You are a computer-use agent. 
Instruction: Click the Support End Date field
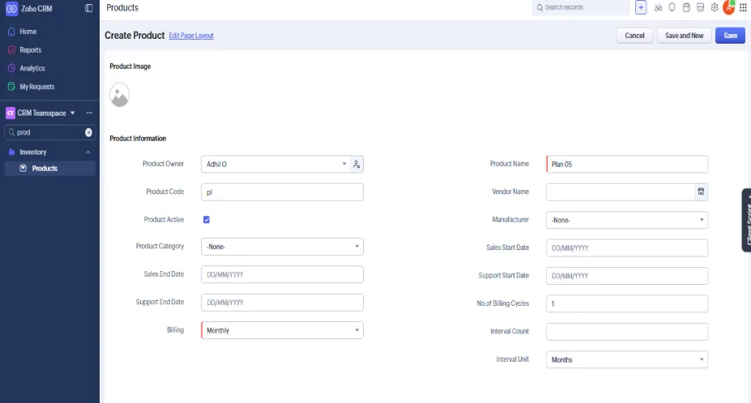(x=282, y=303)
